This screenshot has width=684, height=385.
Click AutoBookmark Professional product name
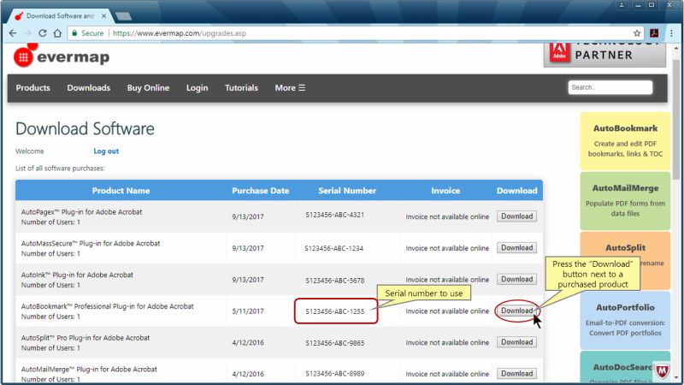(108, 306)
